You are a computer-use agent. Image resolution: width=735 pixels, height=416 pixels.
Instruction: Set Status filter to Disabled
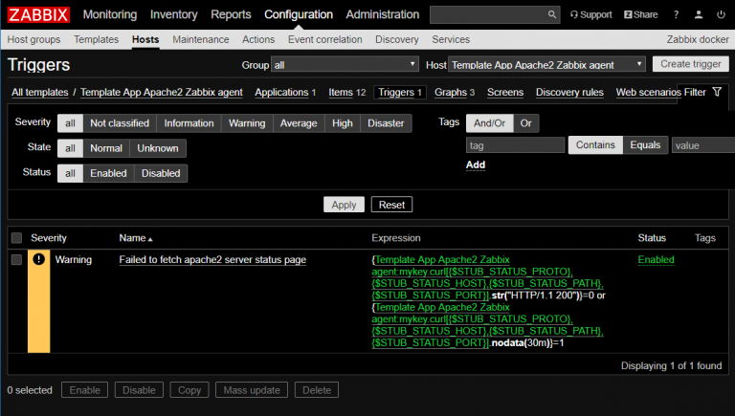click(161, 173)
